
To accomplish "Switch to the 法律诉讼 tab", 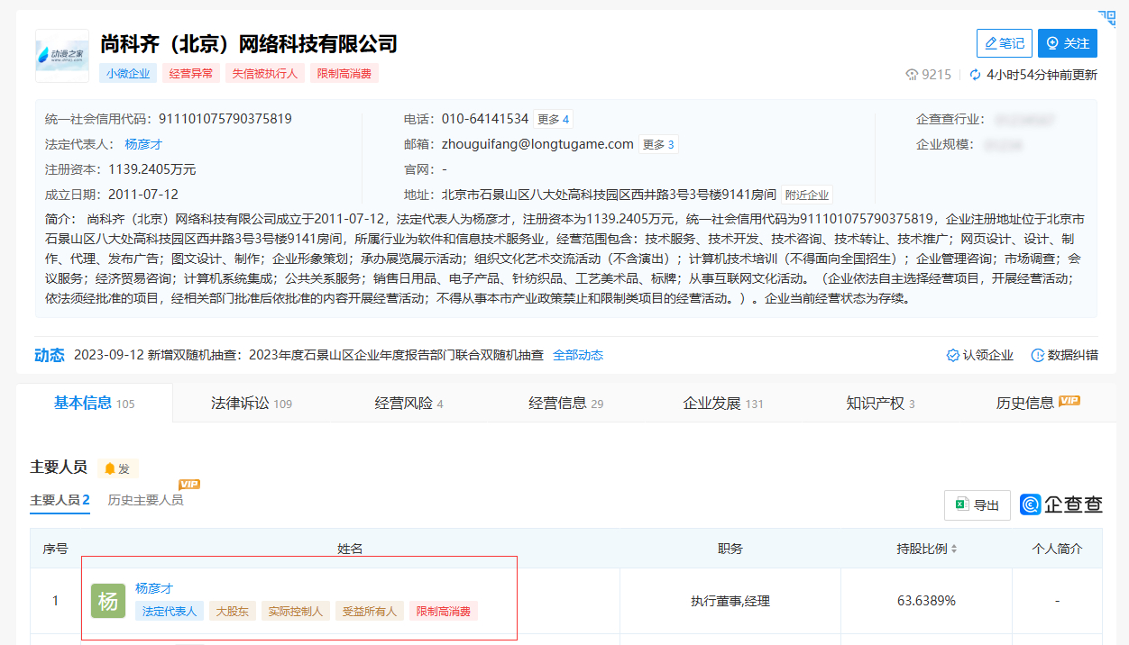I will tap(252, 404).
